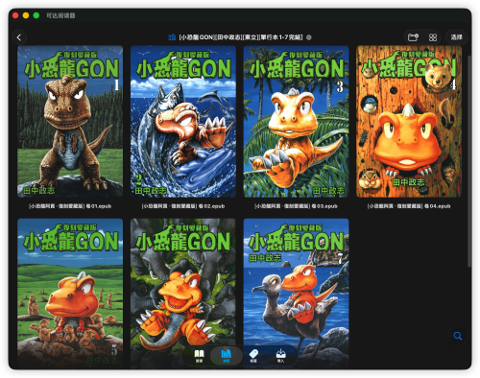The height and width of the screenshot is (378, 480).
Task: Click the new folder icon in the toolbar
Action: [x=413, y=37]
